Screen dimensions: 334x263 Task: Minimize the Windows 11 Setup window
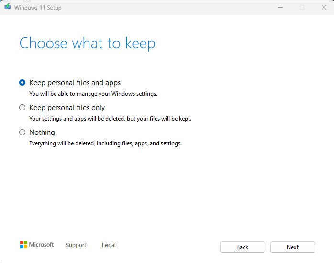point(280,8)
